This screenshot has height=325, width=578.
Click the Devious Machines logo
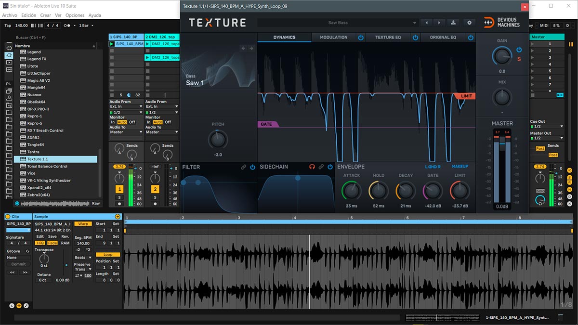[501, 22]
